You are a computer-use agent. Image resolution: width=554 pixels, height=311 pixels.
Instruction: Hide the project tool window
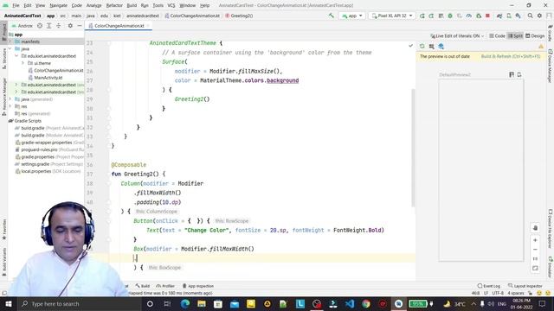point(80,26)
